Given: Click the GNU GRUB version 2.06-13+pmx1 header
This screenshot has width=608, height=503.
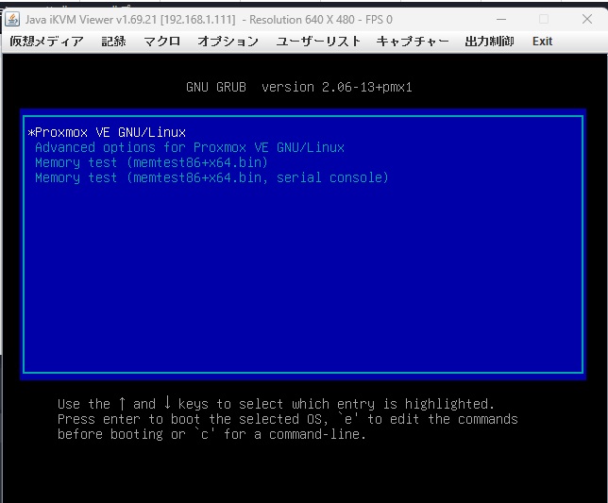Looking at the screenshot, I should click(x=299, y=87).
